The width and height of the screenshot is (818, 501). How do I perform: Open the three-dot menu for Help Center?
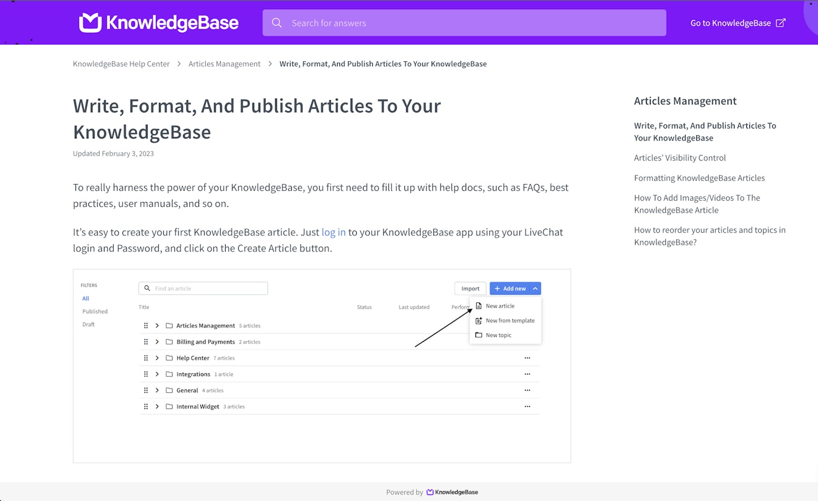click(527, 358)
